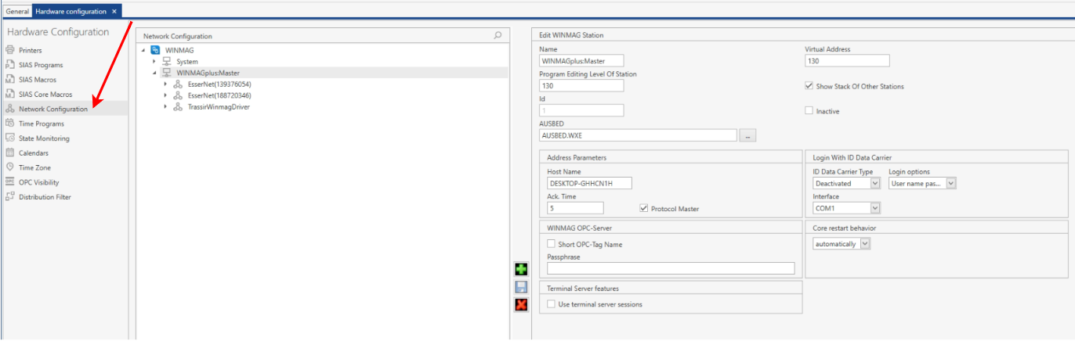
Task: Click the SIAS Programs sidebar icon
Action: 10,65
